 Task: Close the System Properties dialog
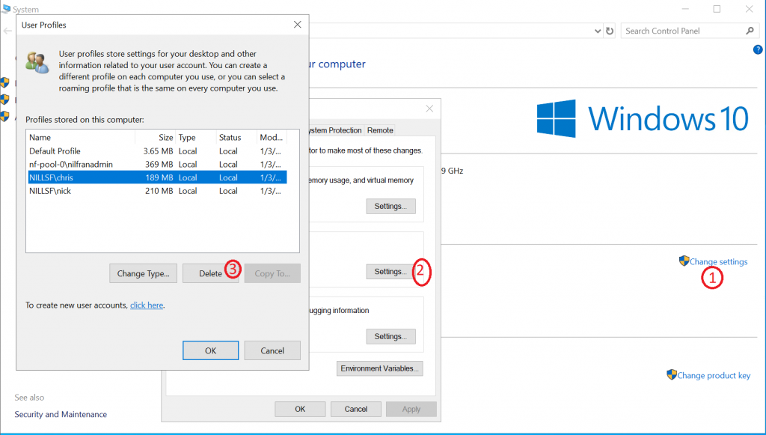(429, 109)
